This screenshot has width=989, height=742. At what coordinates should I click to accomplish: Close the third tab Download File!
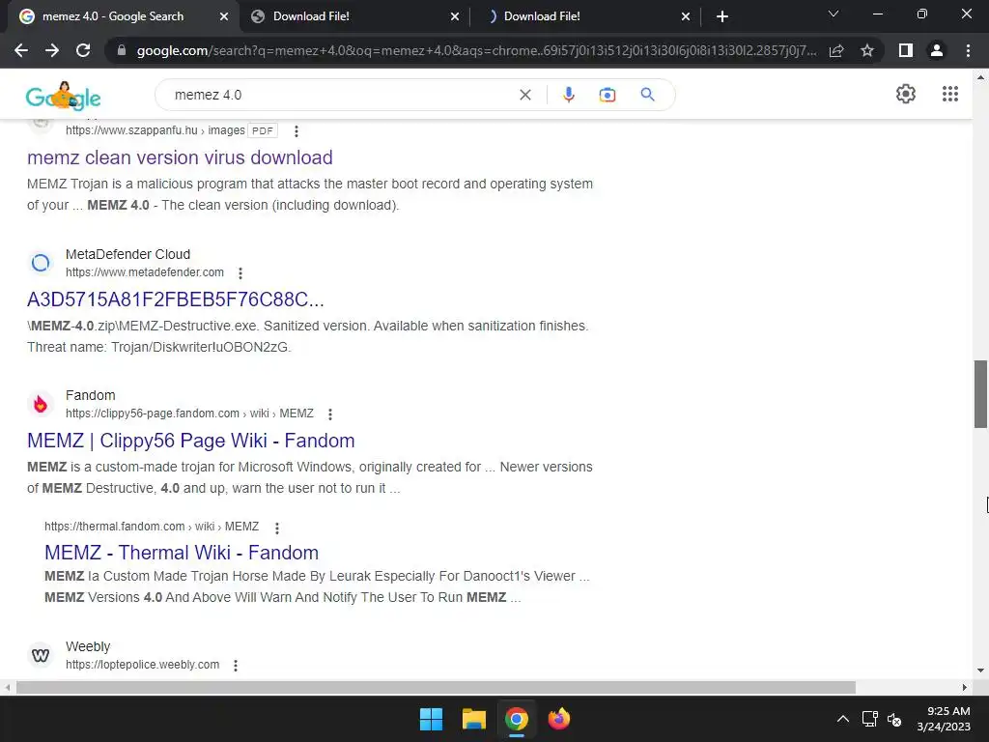coord(686,16)
